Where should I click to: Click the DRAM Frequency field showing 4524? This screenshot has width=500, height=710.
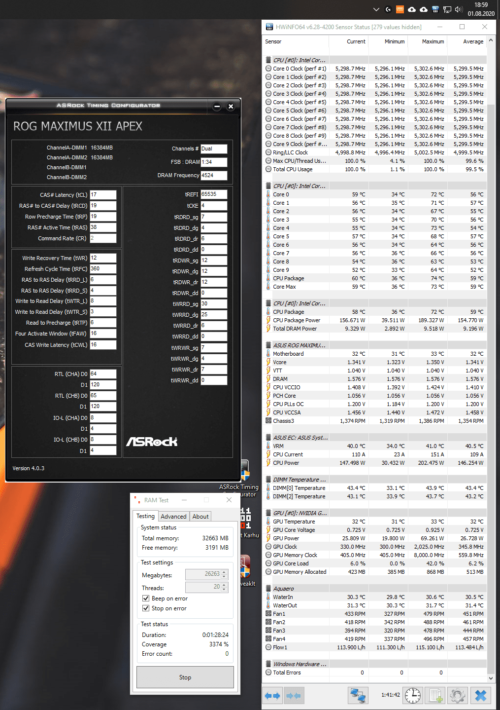[x=214, y=175]
